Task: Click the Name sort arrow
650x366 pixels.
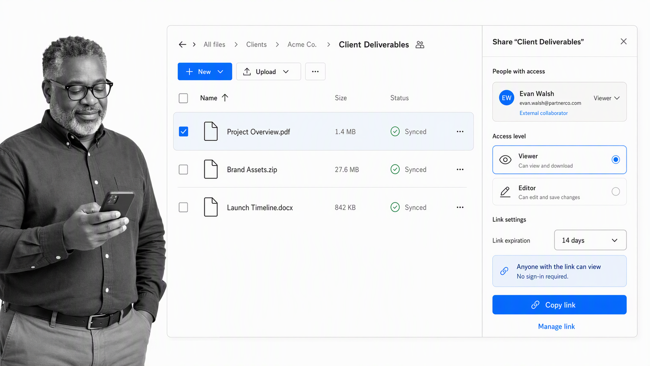Action: point(225,98)
